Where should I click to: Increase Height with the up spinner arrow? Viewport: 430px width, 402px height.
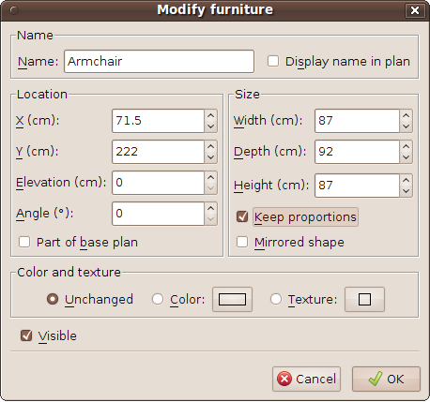[407, 180]
